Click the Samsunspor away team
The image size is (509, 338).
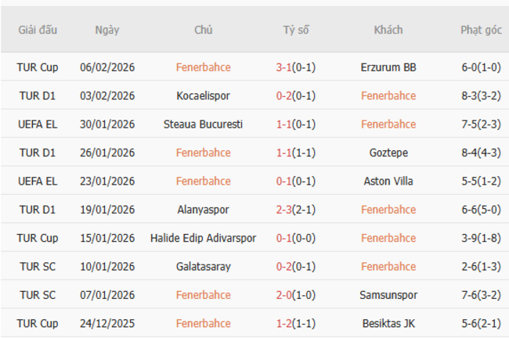click(x=388, y=295)
